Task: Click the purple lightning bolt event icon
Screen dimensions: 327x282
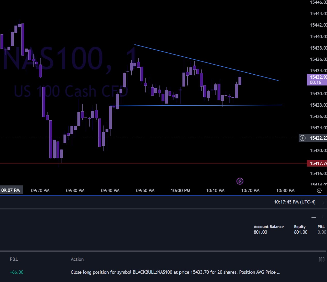Action: [x=240, y=181]
